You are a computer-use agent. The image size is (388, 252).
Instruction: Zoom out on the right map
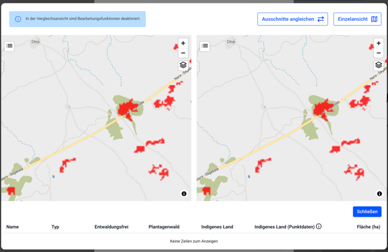(379, 53)
